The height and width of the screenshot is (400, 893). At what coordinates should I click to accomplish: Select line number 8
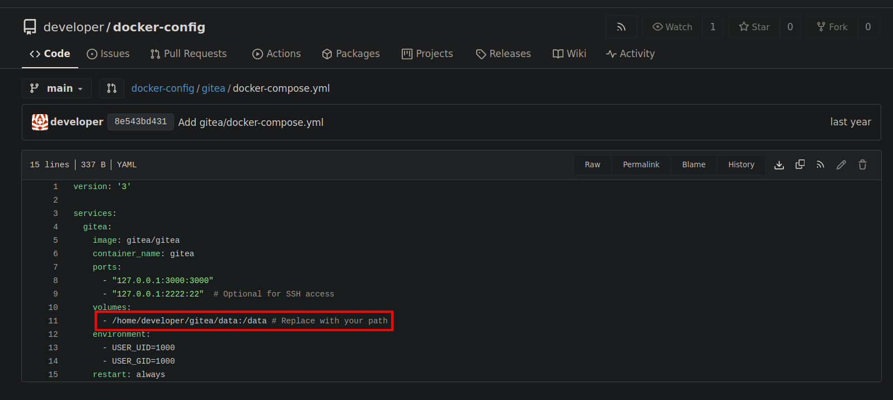pyautogui.click(x=55, y=280)
